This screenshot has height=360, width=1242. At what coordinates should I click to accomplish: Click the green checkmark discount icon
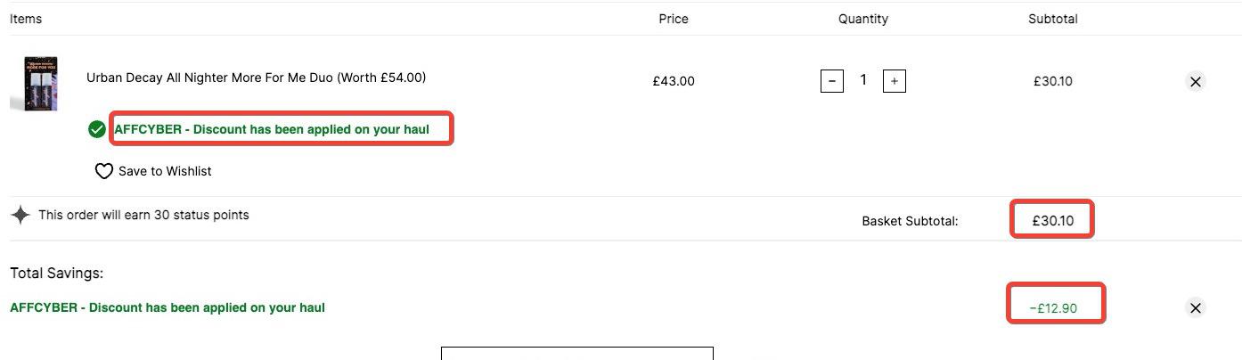point(97,129)
